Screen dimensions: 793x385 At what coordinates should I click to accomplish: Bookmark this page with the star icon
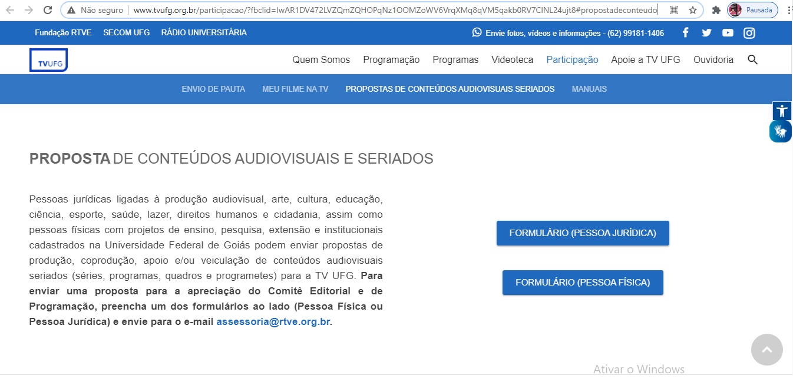tap(693, 10)
